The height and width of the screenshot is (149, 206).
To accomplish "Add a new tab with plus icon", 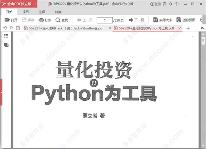I will (188, 28).
